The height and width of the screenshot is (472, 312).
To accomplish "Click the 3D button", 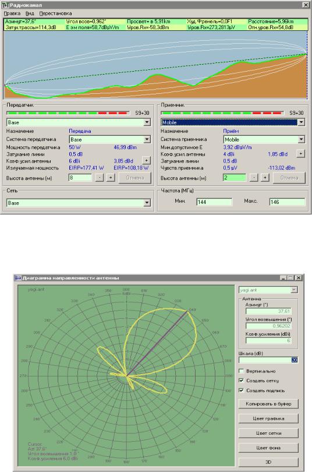I will click(268, 462).
